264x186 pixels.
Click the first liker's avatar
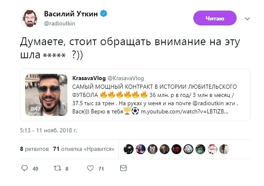click(128, 149)
